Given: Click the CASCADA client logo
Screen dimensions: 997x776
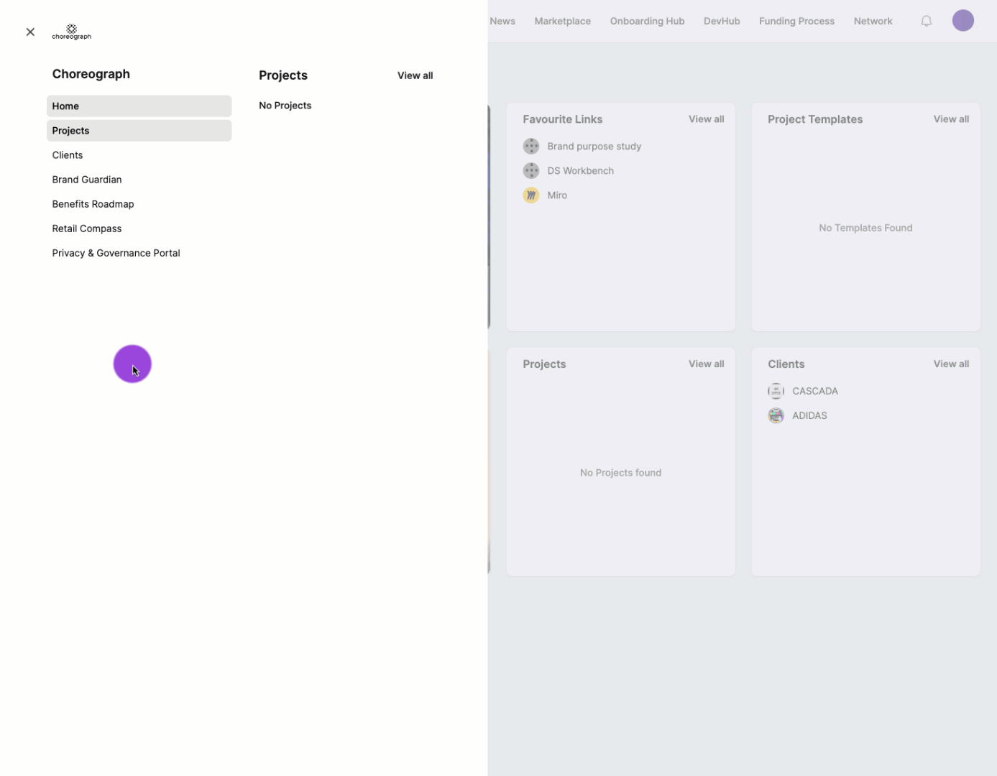Looking at the screenshot, I should point(776,392).
